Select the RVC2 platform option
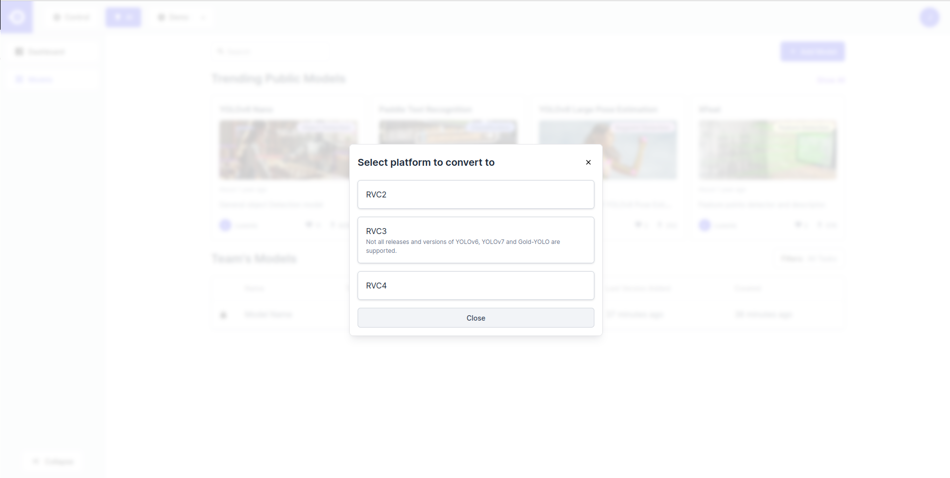The height and width of the screenshot is (478, 950). [x=475, y=194]
